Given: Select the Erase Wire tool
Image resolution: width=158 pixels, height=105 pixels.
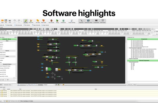Looking at the screenshot, I should [31, 21].
